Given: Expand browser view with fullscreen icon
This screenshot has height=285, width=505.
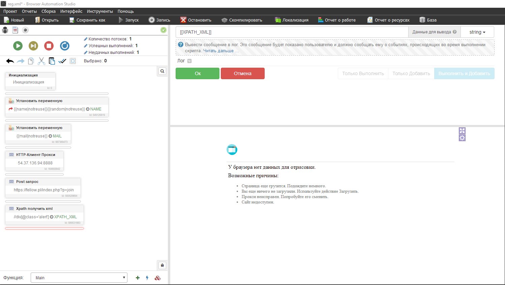Looking at the screenshot, I should tap(462, 131).
